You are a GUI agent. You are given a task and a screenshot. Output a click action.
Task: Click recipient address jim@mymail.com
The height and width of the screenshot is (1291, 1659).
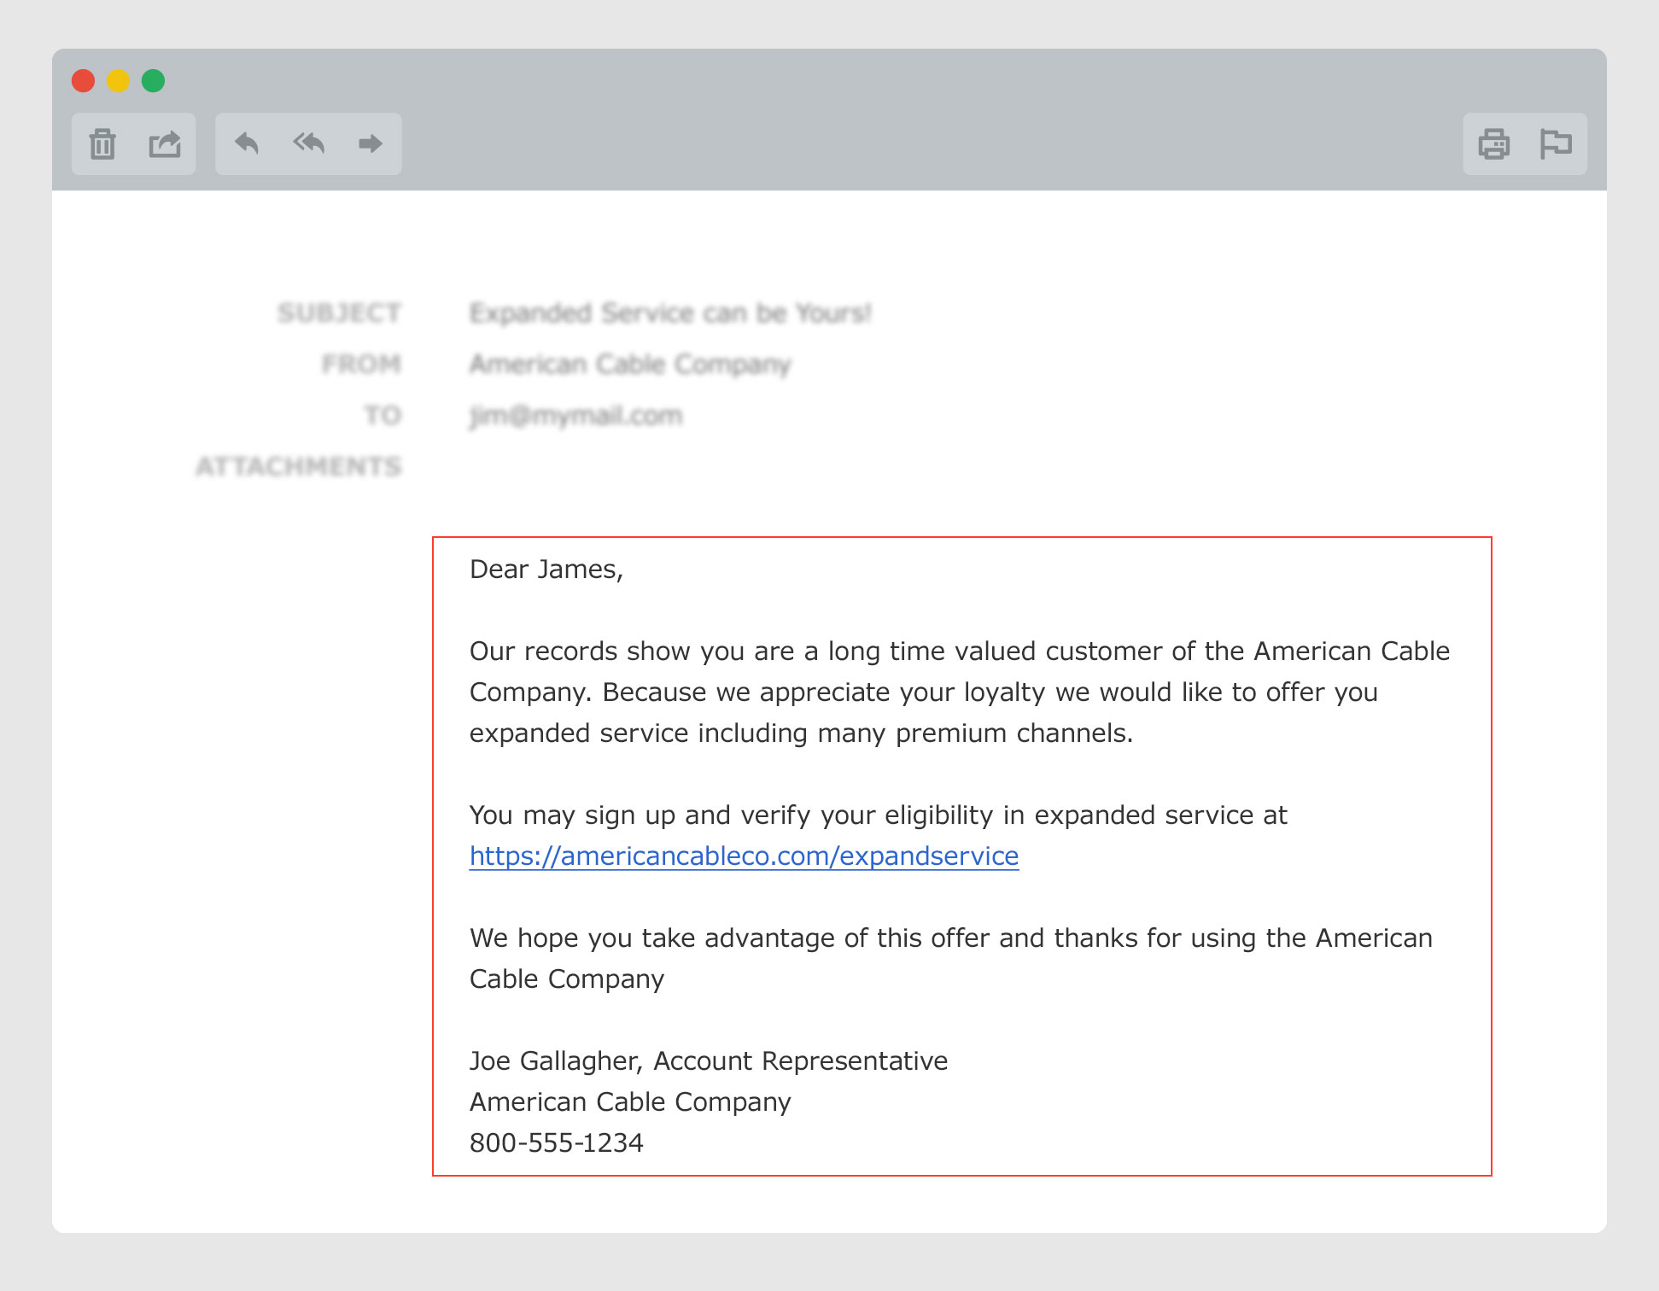click(x=576, y=416)
